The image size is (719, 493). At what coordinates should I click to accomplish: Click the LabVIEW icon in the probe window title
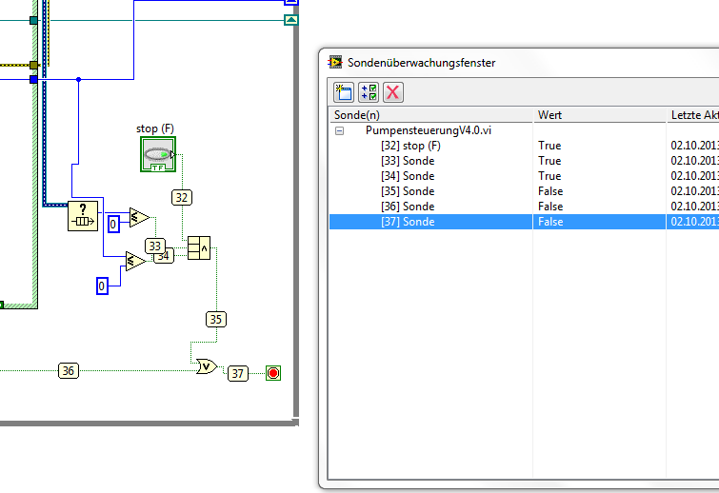[334, 62]
